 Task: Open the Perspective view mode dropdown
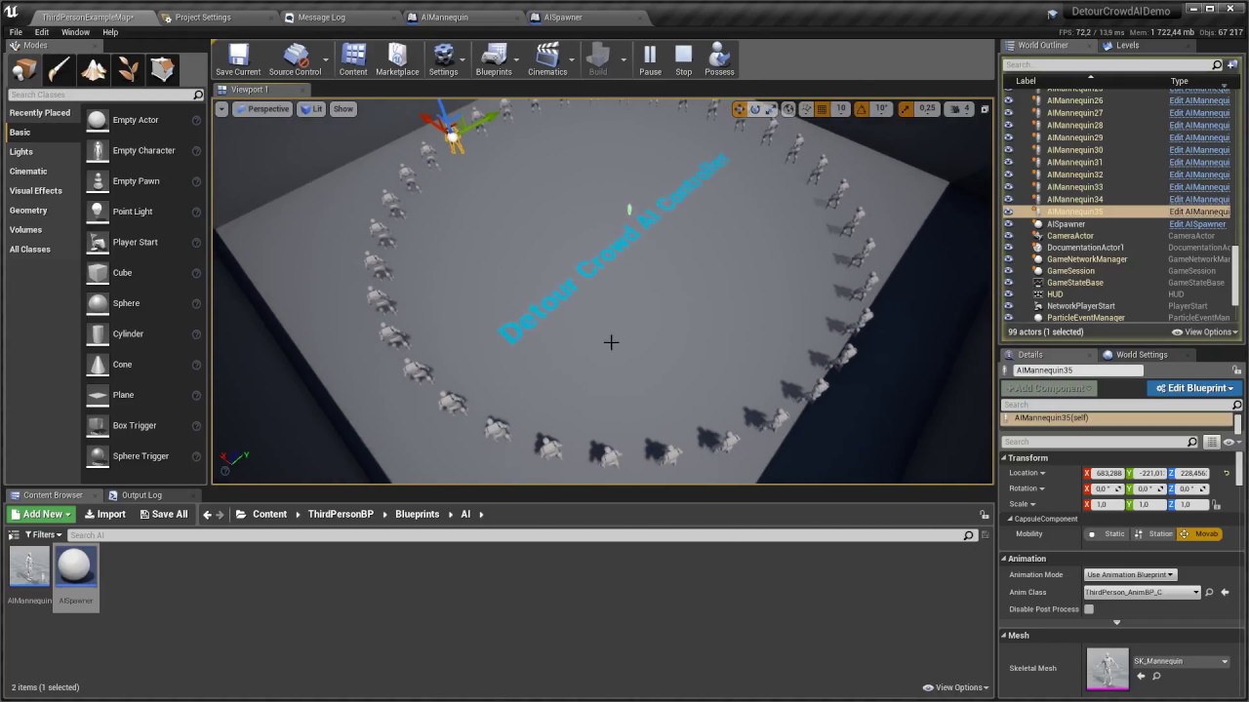[262, 109]
